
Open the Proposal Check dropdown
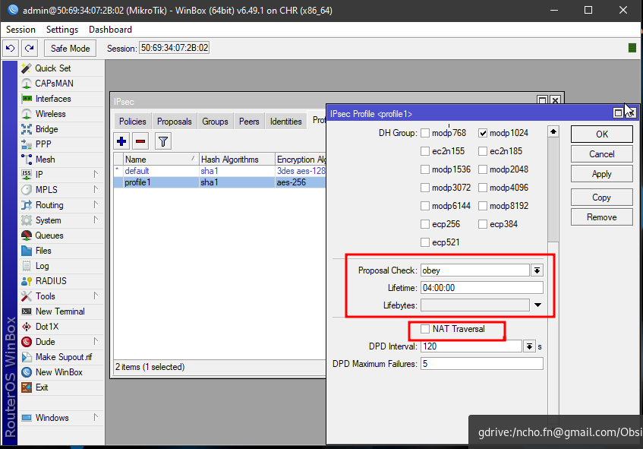pos(537,270)
